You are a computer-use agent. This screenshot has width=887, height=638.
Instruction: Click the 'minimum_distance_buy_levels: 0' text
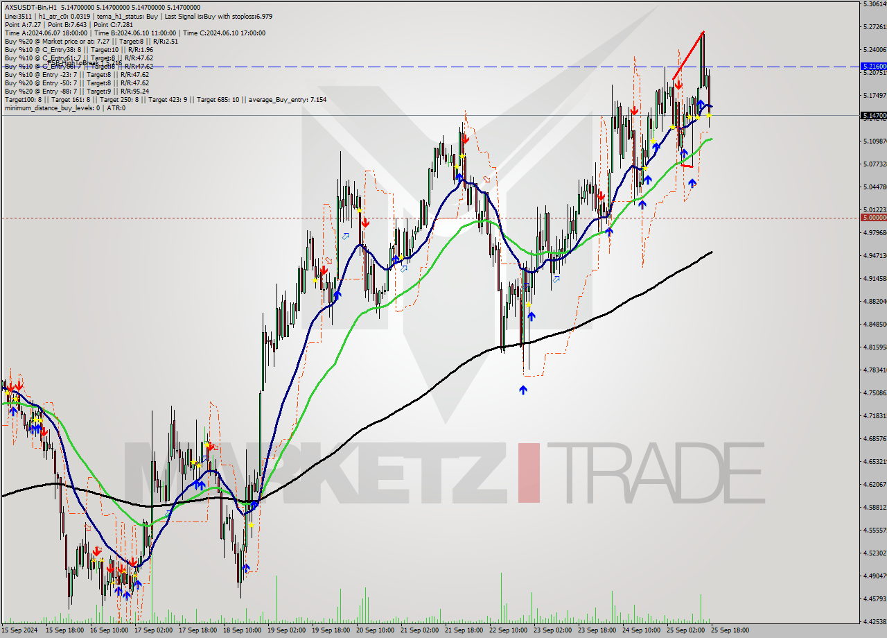[x=52, y=107]
